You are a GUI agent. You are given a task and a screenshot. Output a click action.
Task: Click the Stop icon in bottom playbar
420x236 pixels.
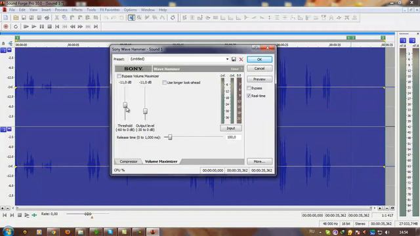click(x=20, y=215)
